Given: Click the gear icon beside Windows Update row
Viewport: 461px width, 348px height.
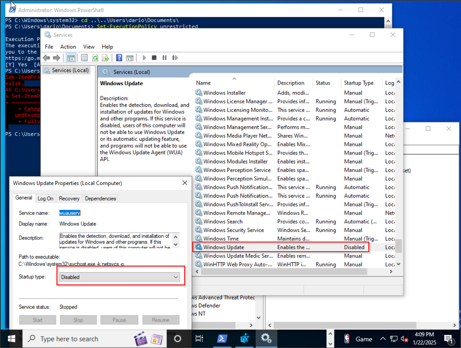Looking at the screenshot, I should 199,247.
